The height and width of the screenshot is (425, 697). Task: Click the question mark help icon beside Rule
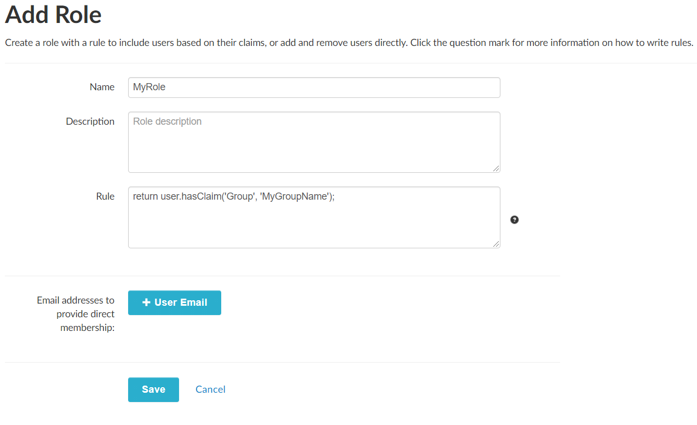(x=514, y=220)
